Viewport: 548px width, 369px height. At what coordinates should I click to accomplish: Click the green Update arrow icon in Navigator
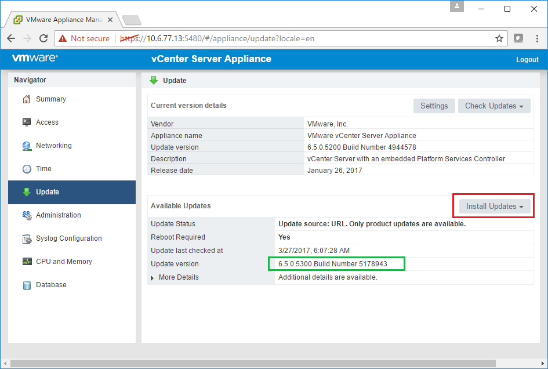click(x=27, y=192)
